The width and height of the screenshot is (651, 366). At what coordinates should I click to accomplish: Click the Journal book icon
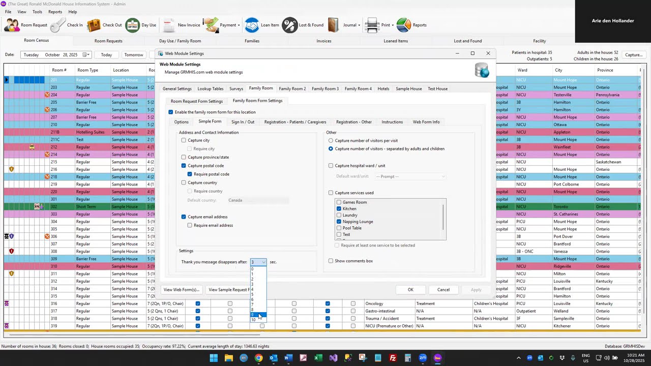pos(334,25)
